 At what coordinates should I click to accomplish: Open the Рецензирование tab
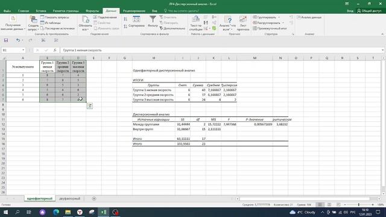(134, 11)
